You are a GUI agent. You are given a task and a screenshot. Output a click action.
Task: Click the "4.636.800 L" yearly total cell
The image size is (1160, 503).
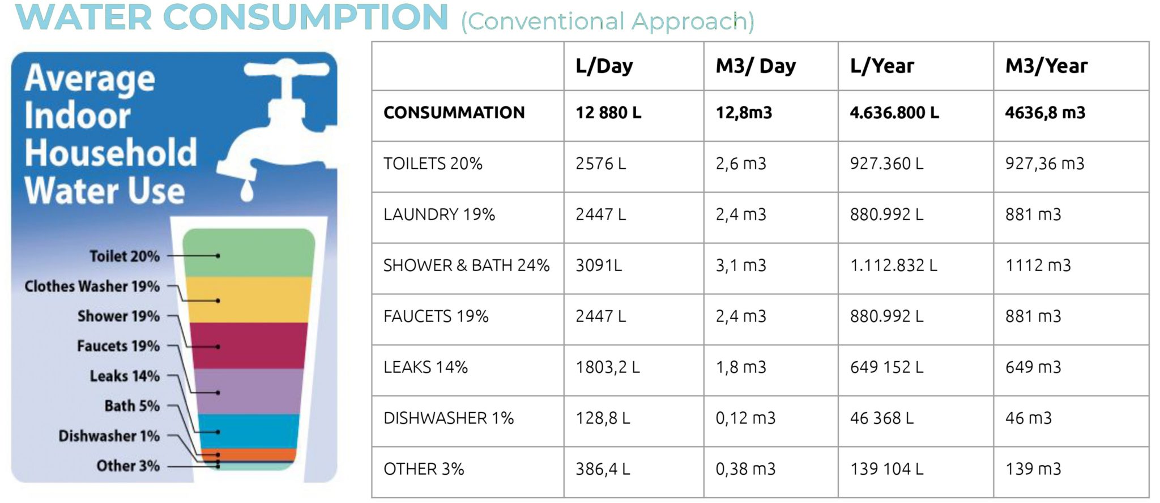pyautogui.click(x=894, y=113)
